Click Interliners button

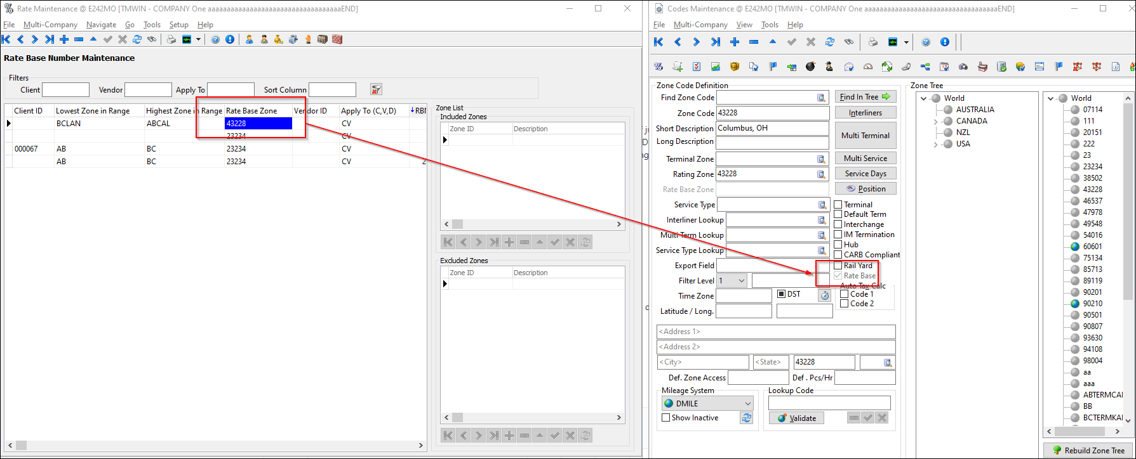point(865,113)
